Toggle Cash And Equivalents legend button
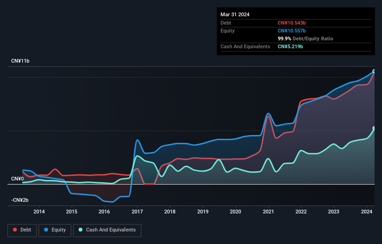 [x=107, y=230]
